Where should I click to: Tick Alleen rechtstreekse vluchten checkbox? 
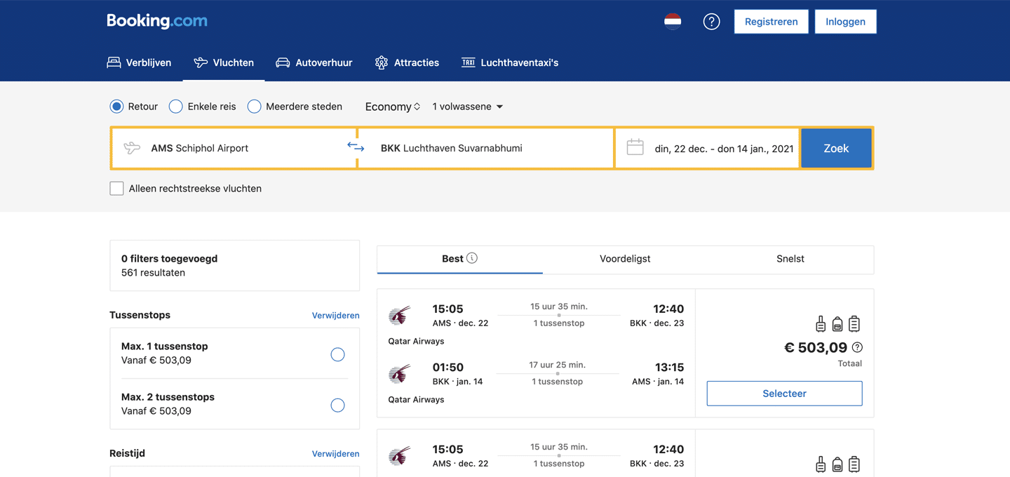coord(116,188)
